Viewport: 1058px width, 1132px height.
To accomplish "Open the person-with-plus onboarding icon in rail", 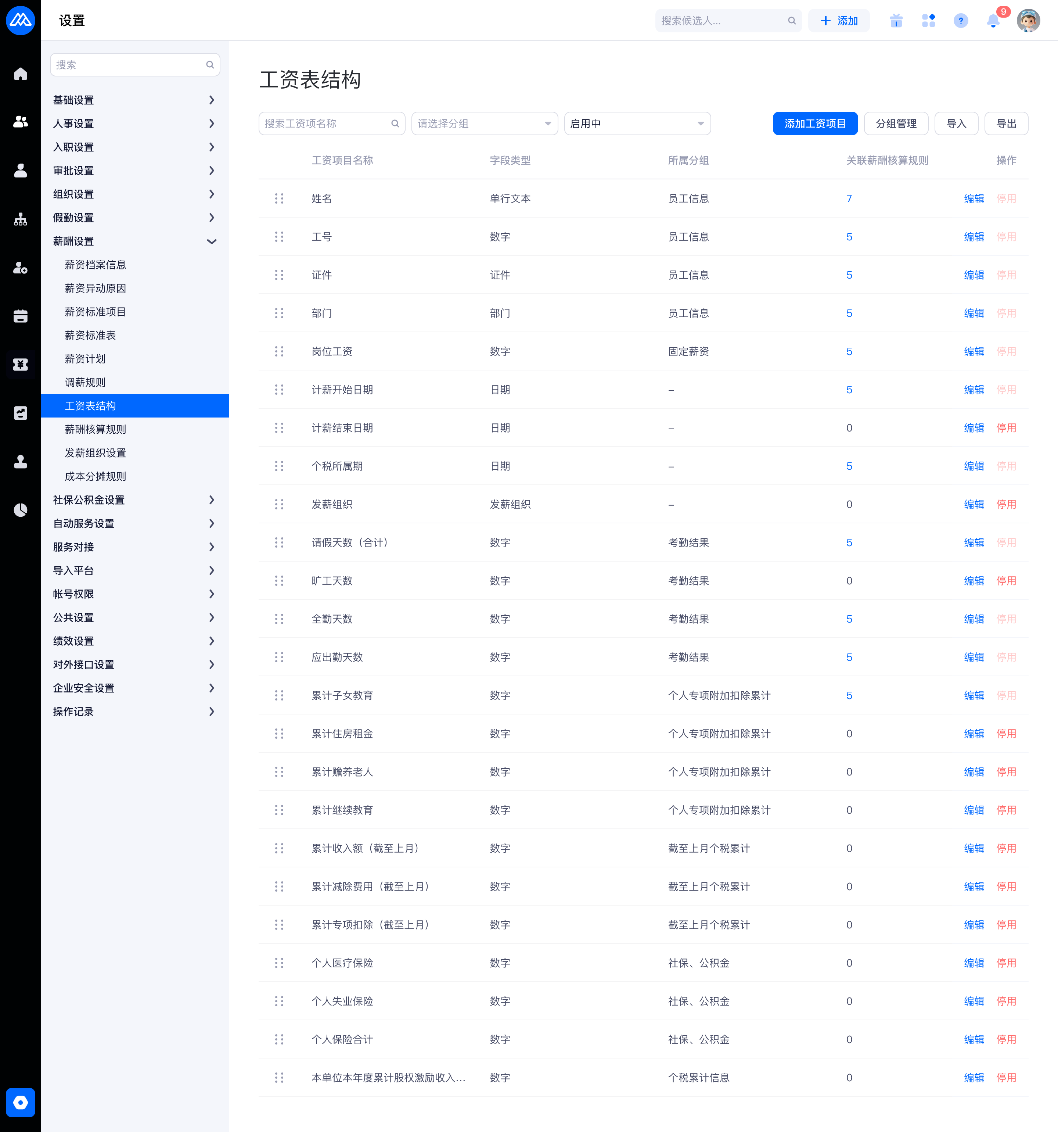I will [21, 268].
